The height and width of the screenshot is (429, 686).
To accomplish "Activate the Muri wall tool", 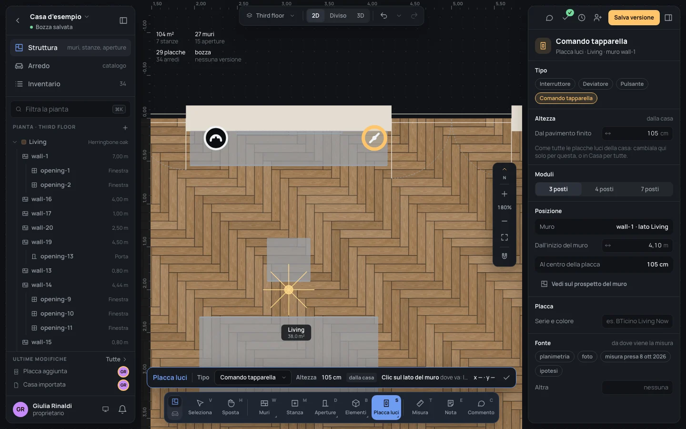I will [x=264, y=408].
